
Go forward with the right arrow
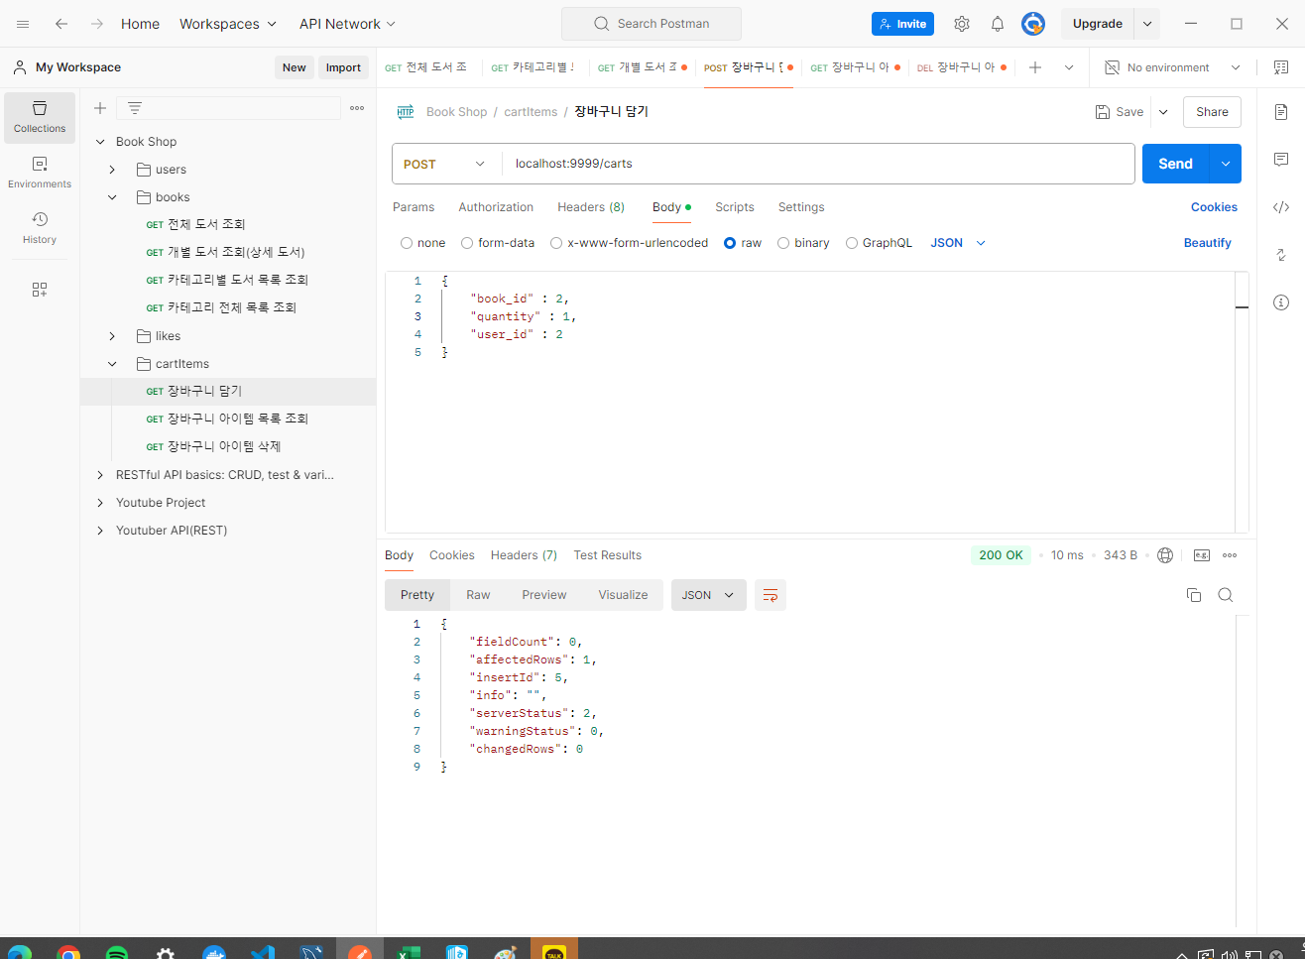pos(97,24)
